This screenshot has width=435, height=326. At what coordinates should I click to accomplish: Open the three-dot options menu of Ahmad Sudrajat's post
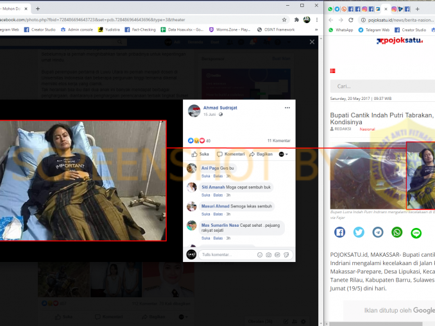point(287,108)
